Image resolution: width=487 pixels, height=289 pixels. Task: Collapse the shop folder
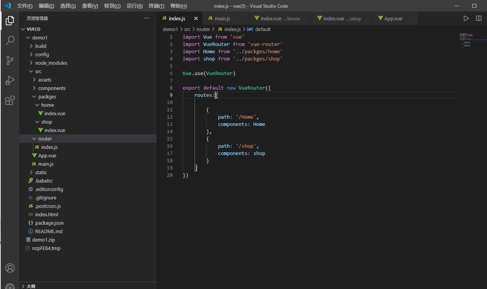click(x=88, y=122)
